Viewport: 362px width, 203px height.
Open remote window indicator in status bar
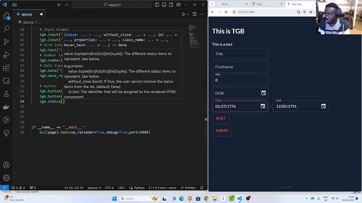(x=5, y=188)
